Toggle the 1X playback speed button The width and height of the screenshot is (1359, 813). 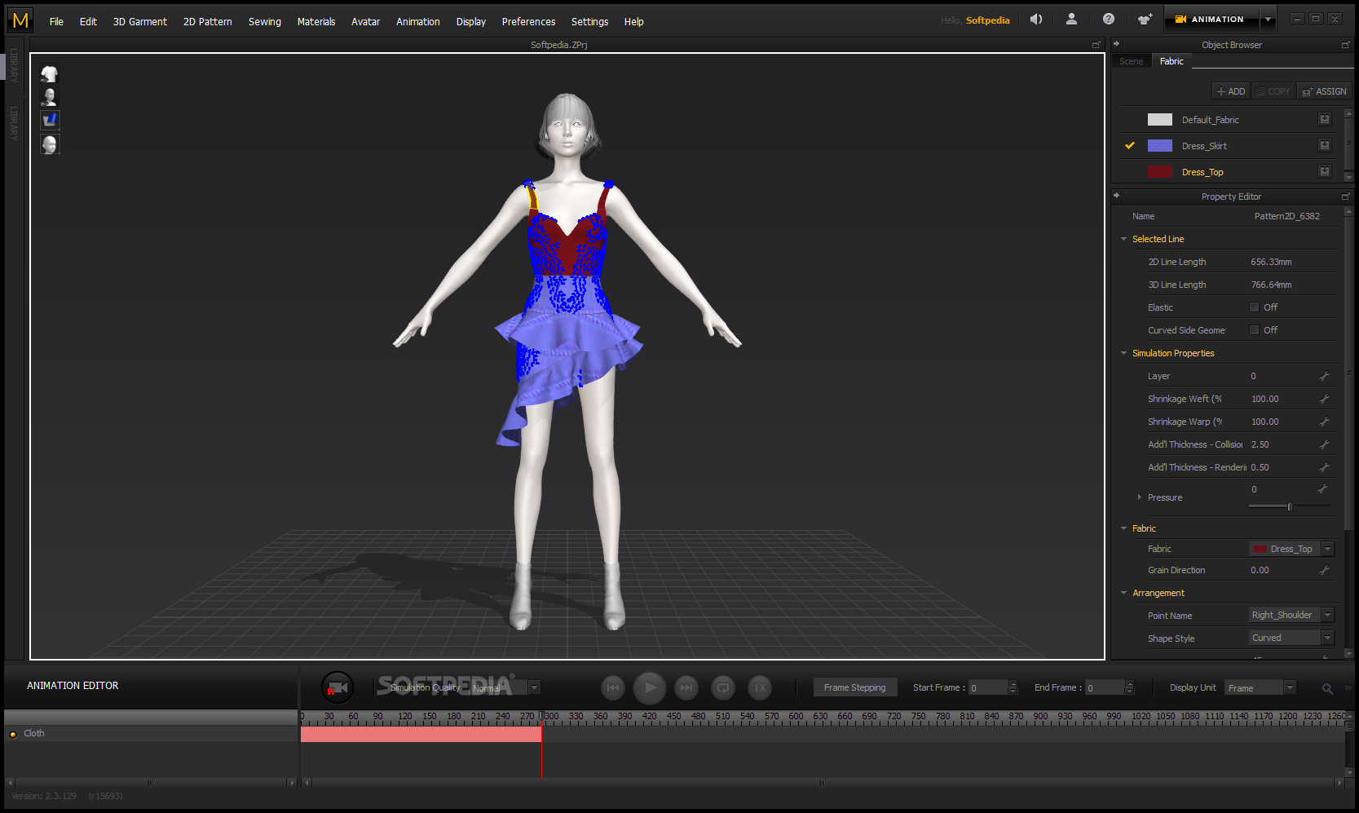coord(760,687)
